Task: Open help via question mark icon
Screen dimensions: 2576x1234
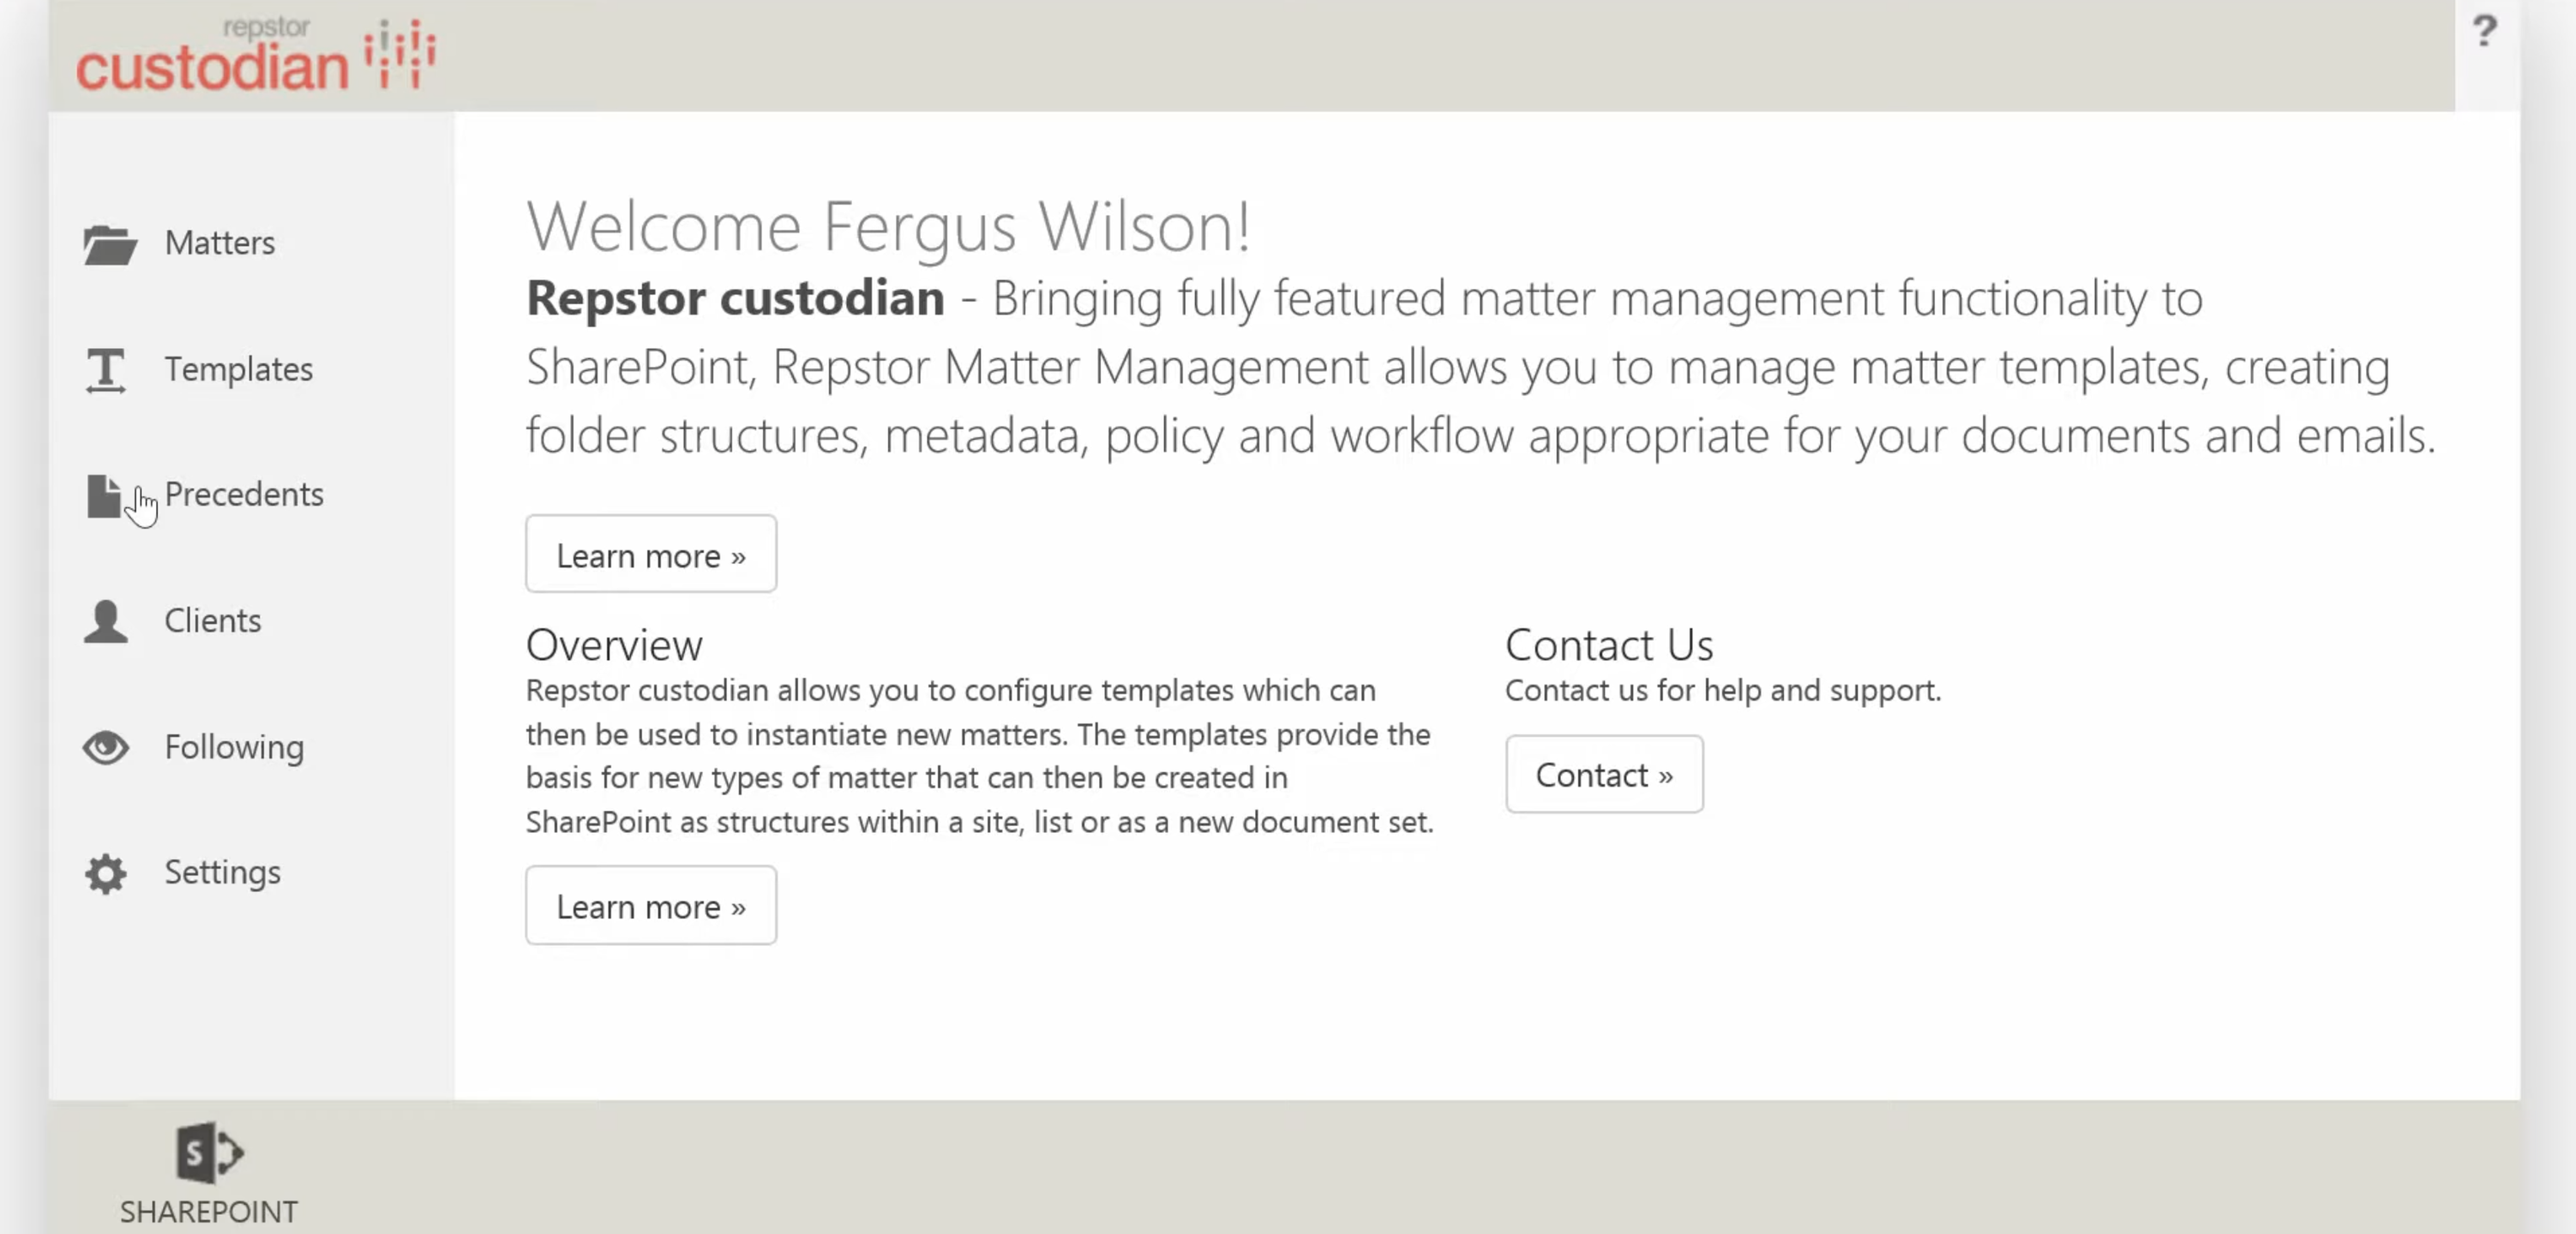Action: 2484,31
